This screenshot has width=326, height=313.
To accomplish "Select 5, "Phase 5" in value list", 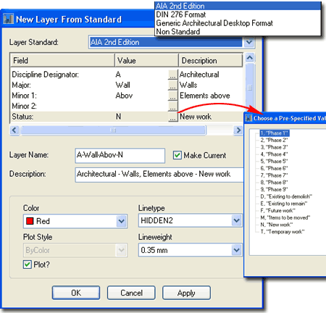I will (274, 161).
